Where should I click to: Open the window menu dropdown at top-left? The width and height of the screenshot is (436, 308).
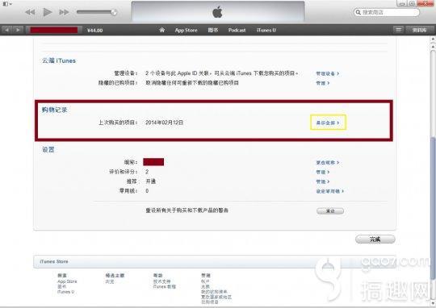pyautogui.click(x=7, y=4)
